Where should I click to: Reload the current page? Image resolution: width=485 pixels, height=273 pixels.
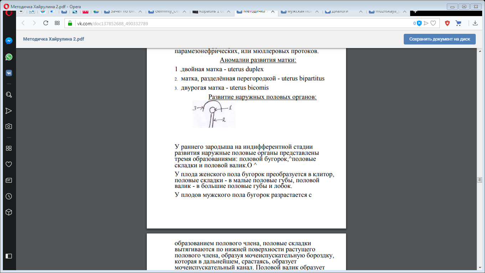[46, 23]
